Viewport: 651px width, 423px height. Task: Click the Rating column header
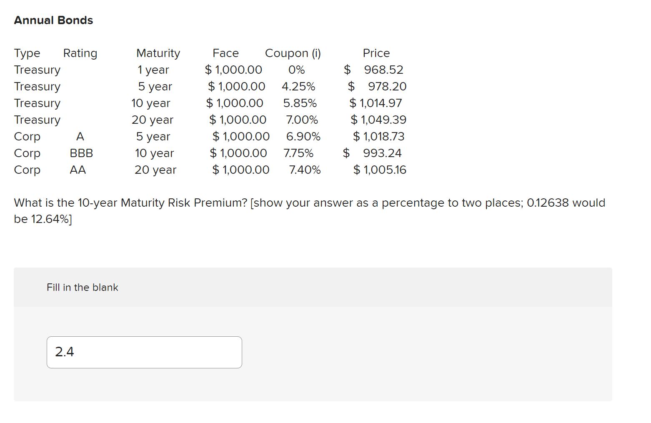pyautogui.click(x=80, y=53)
